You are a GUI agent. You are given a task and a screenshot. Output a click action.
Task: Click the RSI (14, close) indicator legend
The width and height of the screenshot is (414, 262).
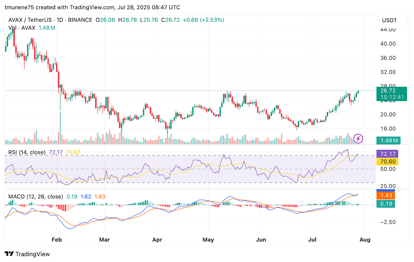[x=27, y=152]
